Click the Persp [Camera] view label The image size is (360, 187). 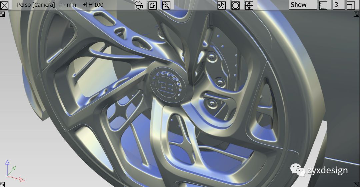[x=36, y=5]
